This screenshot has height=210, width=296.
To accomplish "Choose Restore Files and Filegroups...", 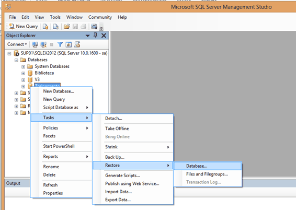I will 208,174.
